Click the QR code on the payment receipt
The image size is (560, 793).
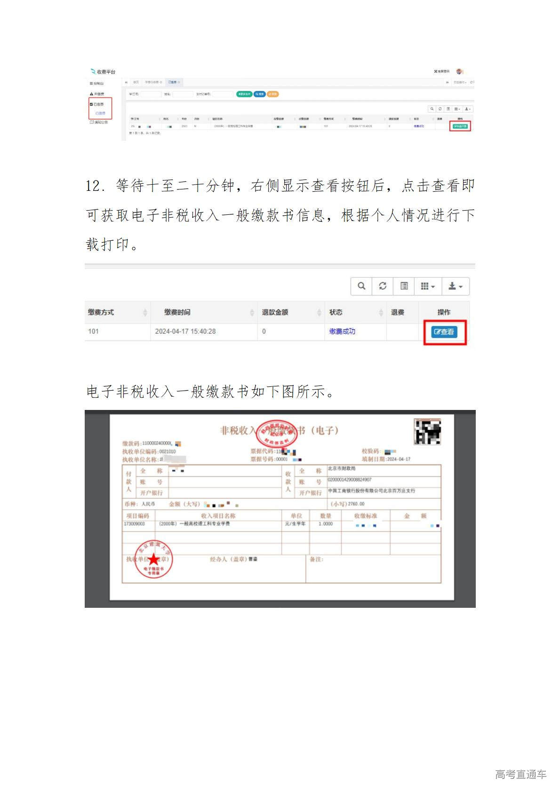(x=427, y=432)
